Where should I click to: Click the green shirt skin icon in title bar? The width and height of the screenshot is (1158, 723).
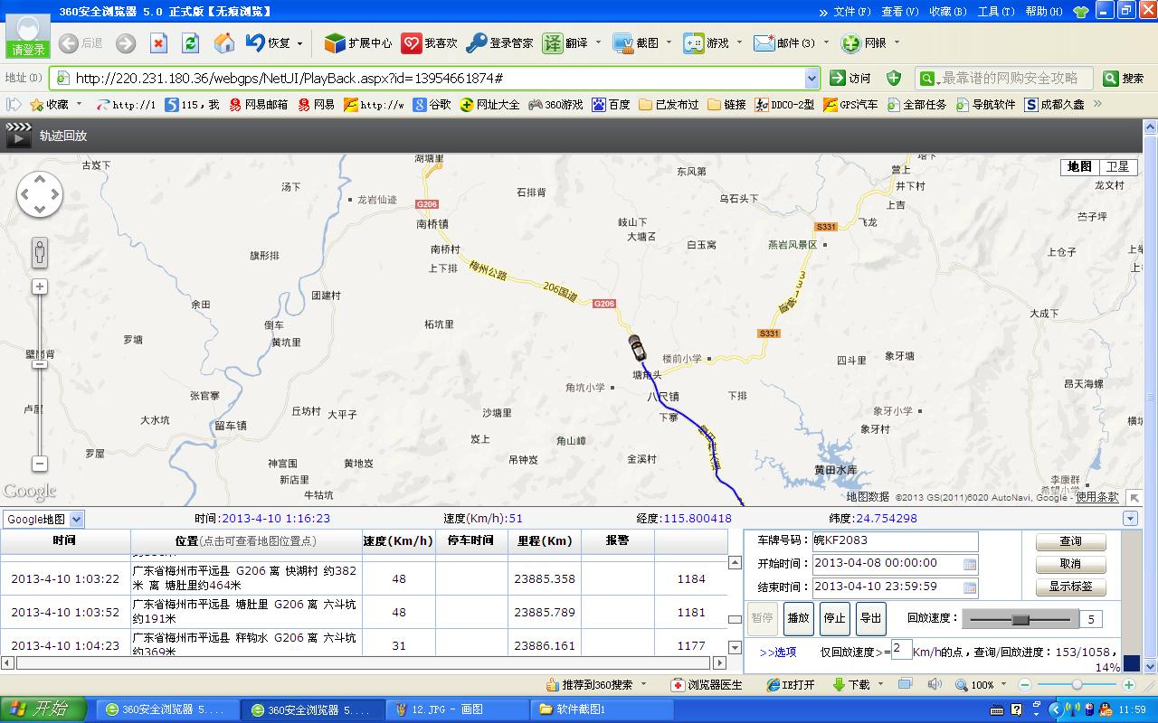(1080, 12)
